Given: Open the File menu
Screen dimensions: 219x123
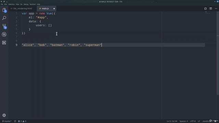Looking at the screenshot, I should pyautogui.click(x=2, y=4).
